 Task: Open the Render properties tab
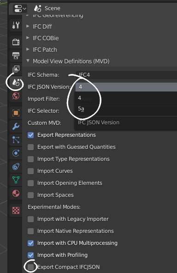tap(16, 42)
